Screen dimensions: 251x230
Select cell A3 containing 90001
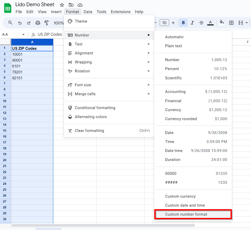32,60
